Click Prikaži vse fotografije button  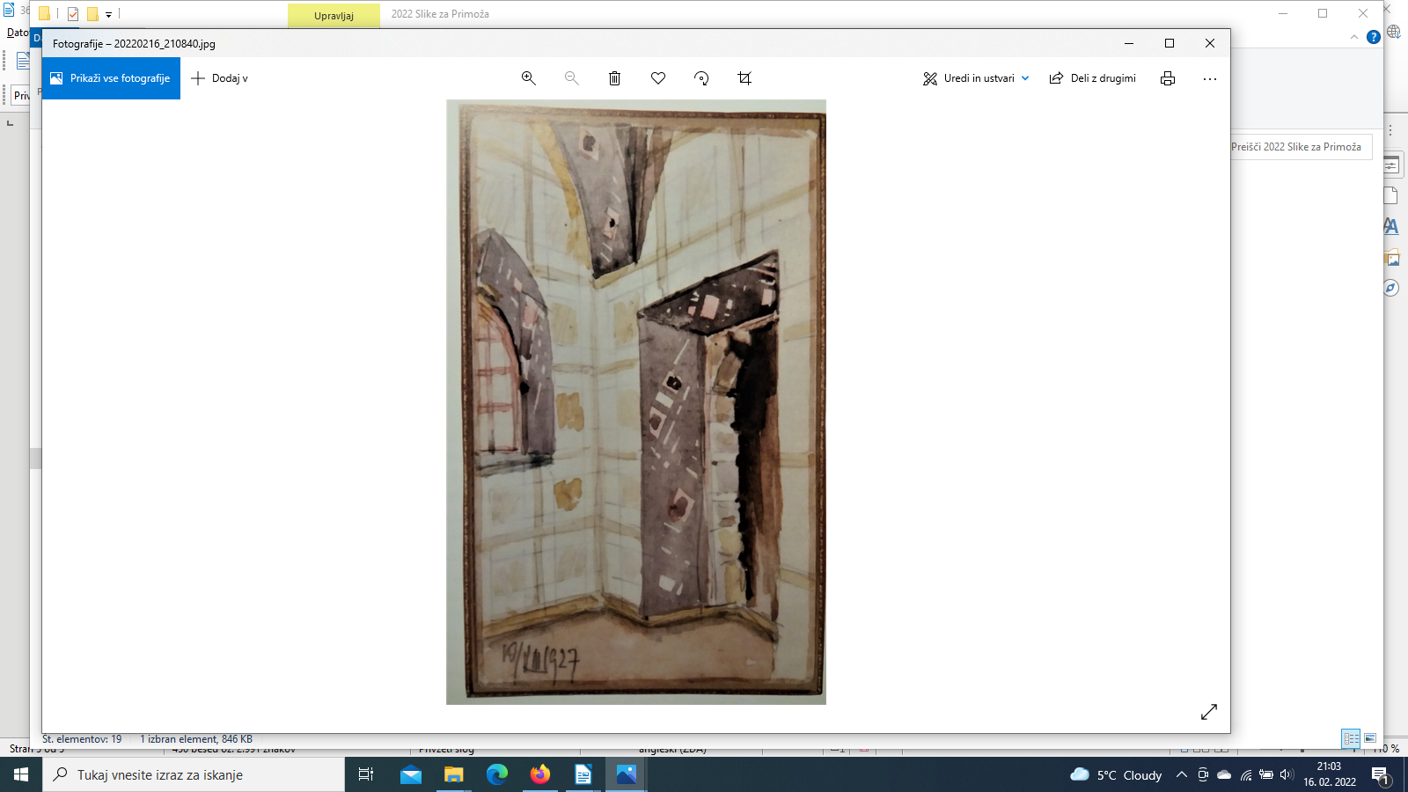click(x=111, y=78)
